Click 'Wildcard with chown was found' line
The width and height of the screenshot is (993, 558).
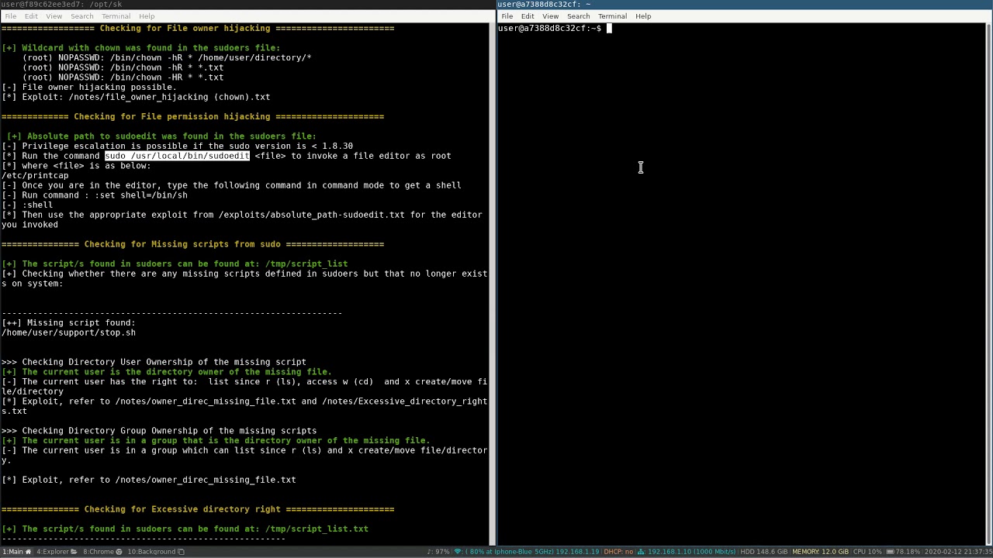click(x=141, y=48)
